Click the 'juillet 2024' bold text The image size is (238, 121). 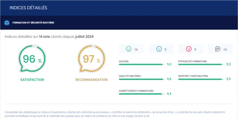tap(84, 37)
